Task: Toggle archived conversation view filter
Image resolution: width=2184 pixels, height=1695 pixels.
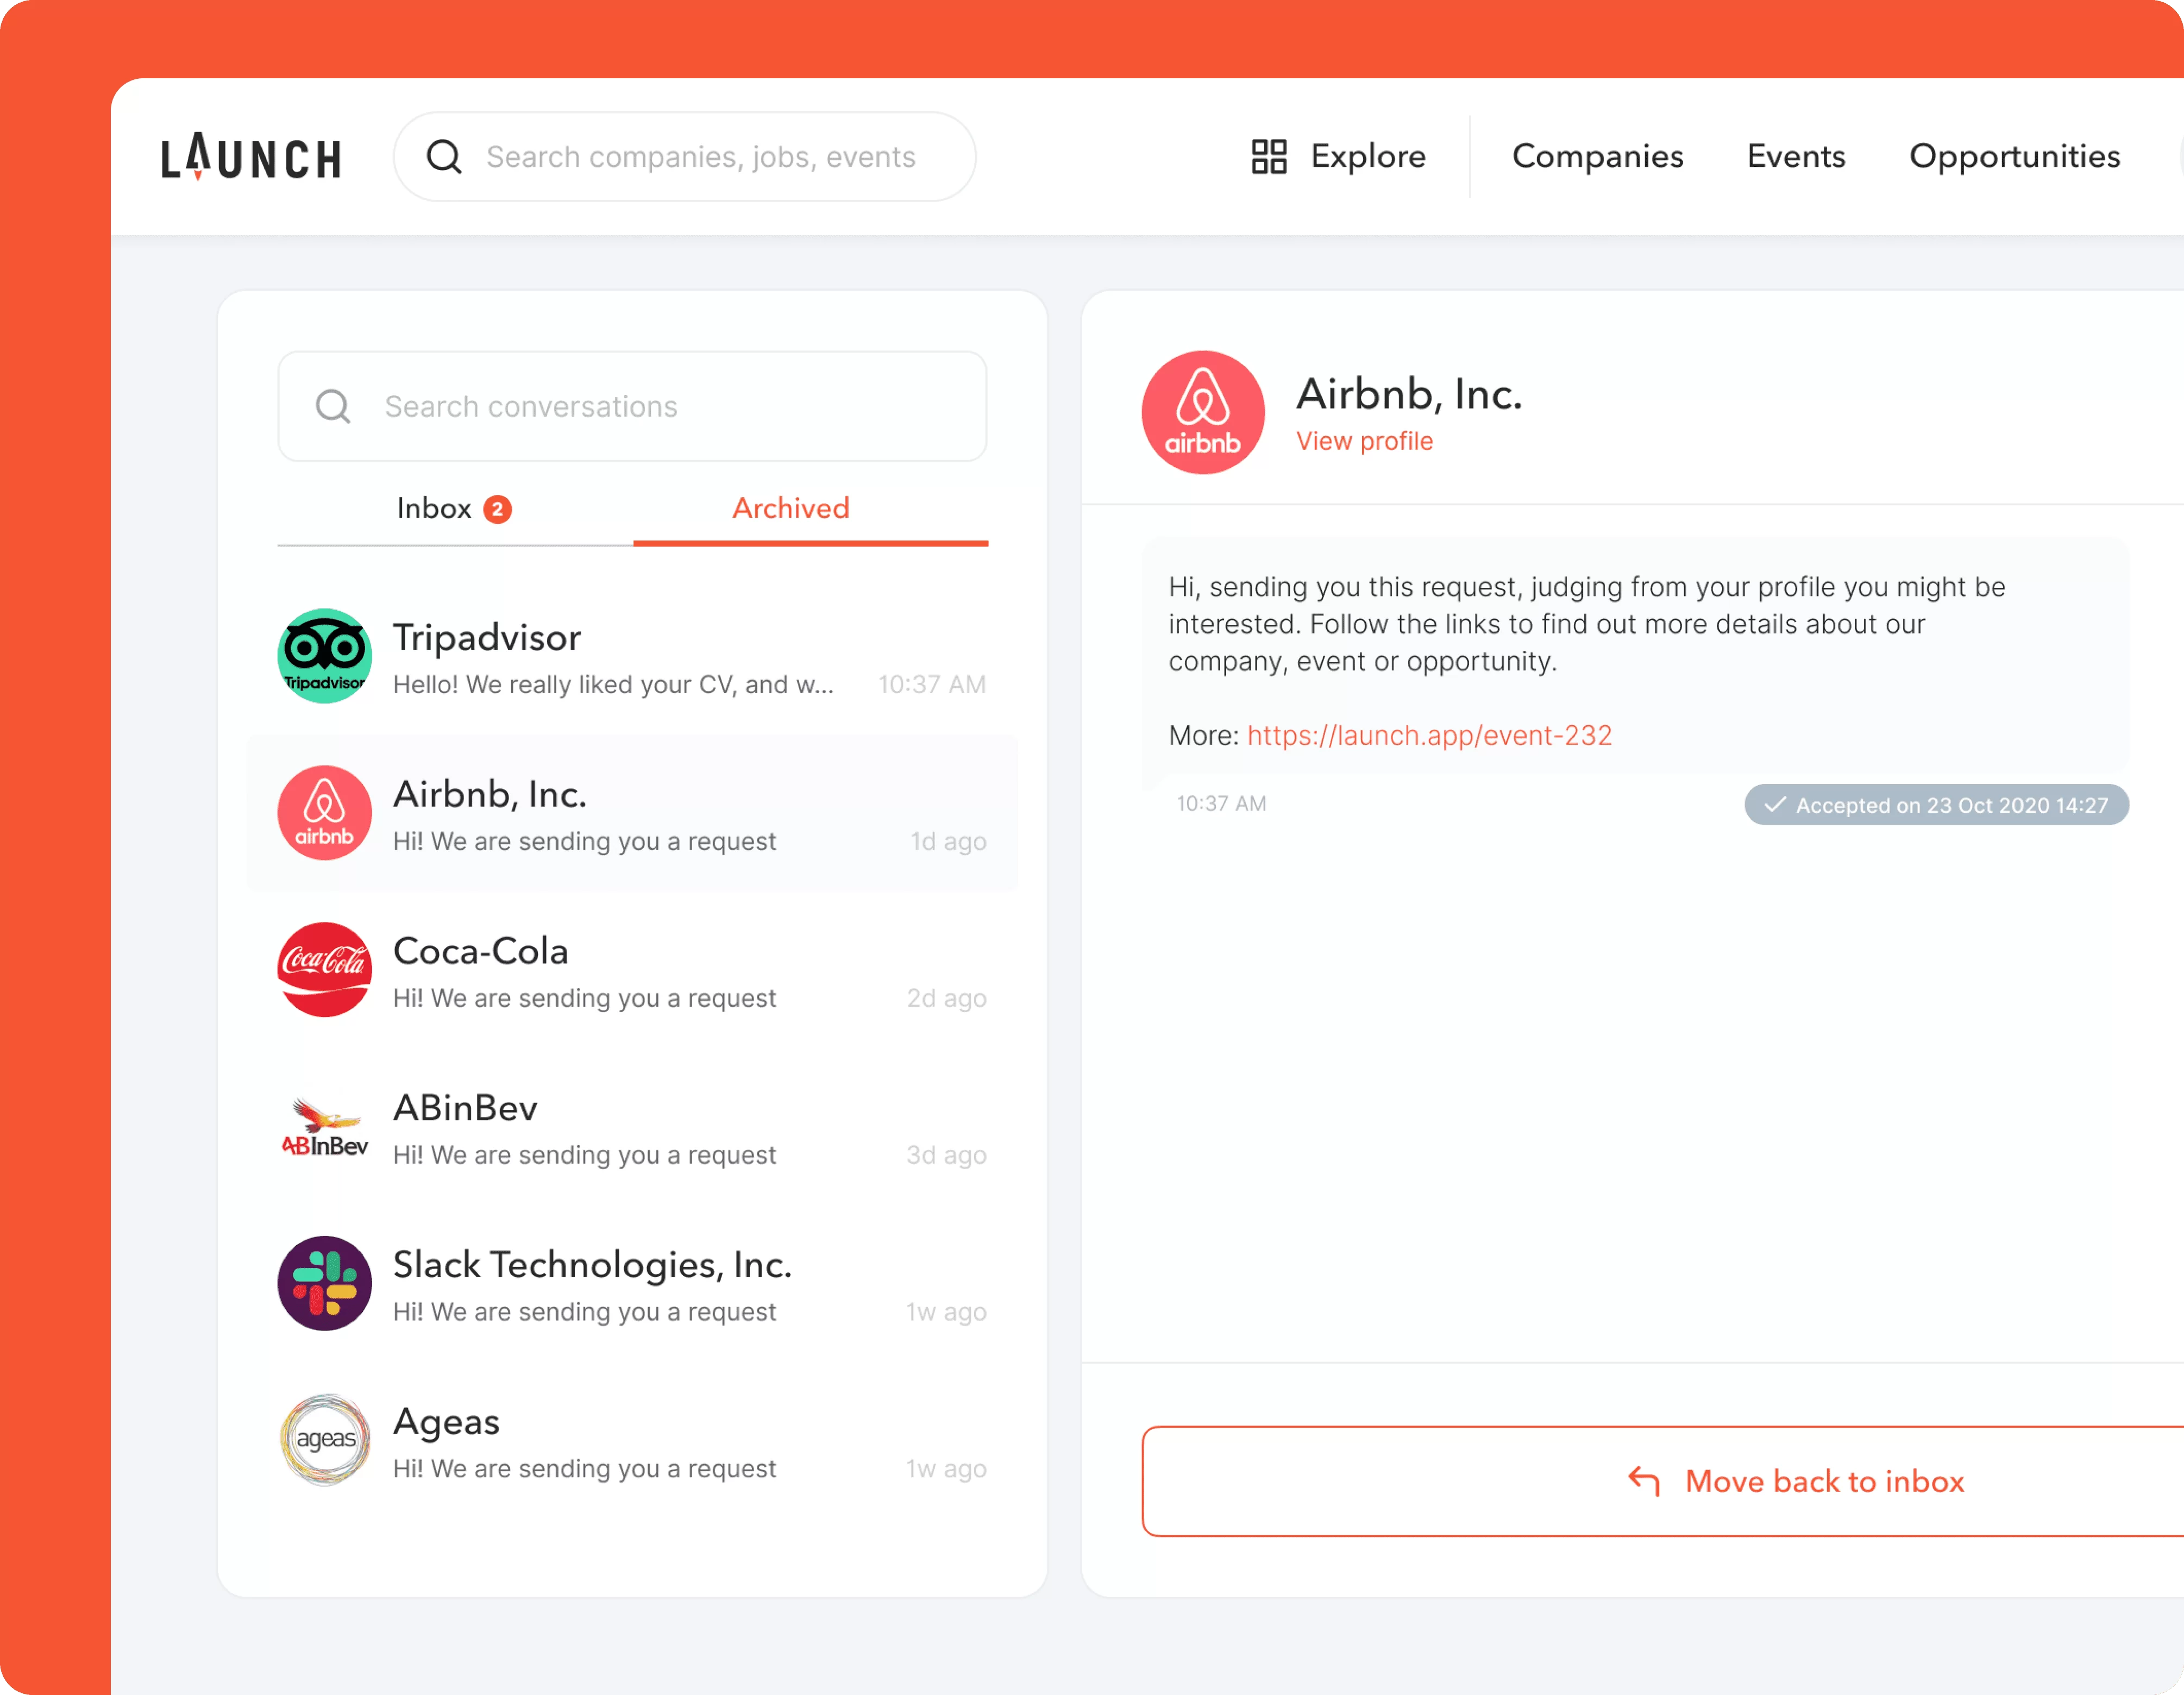Action: pos(793,509)
